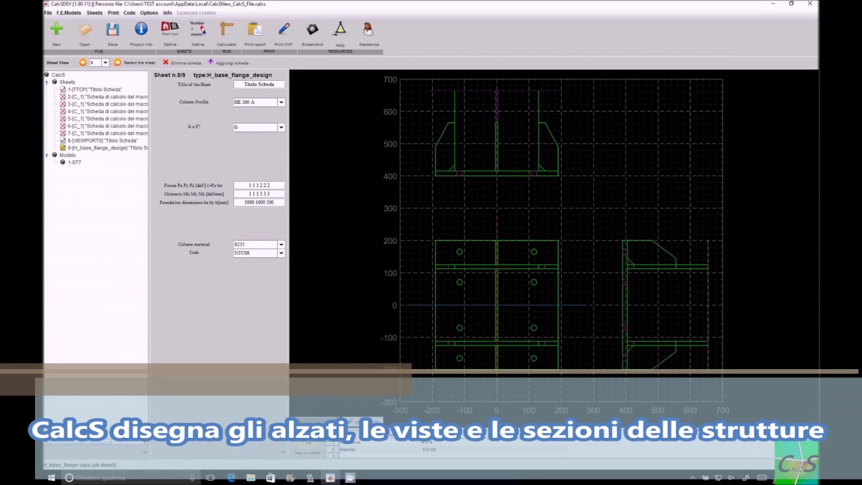Click the 'Select the sheet' label
The image size is (862, 485).
(139, 63)
